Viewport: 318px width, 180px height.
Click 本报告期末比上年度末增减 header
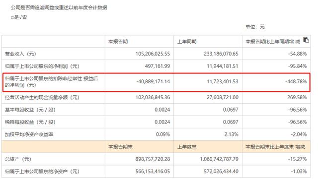click(275, 147)
